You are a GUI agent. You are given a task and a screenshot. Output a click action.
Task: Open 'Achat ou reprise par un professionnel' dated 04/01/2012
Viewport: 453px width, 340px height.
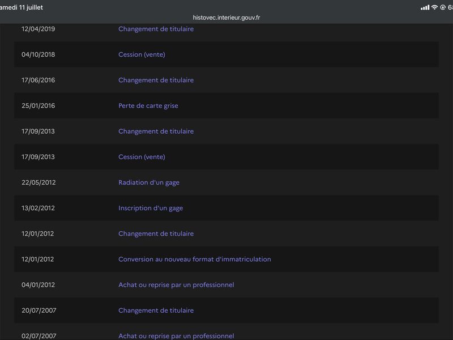pos(176,285)
